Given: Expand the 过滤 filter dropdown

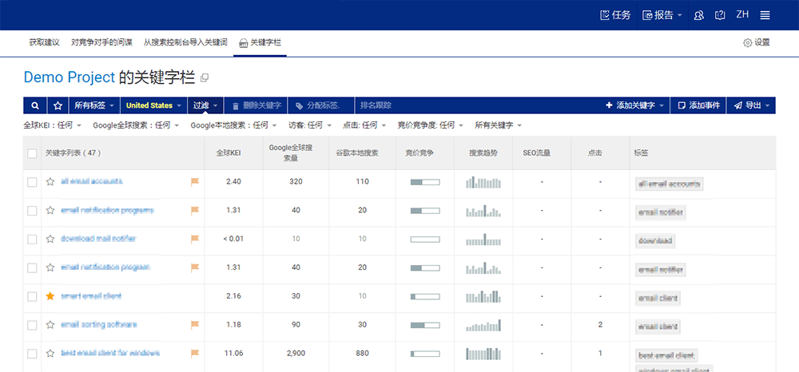Looking at the screenshot, I should 205,105.
